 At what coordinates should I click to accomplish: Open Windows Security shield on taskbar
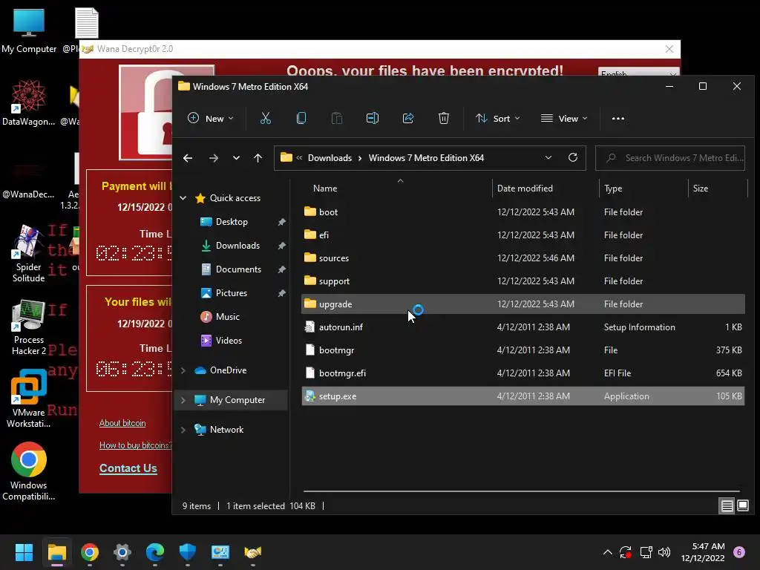click(188, 552)
